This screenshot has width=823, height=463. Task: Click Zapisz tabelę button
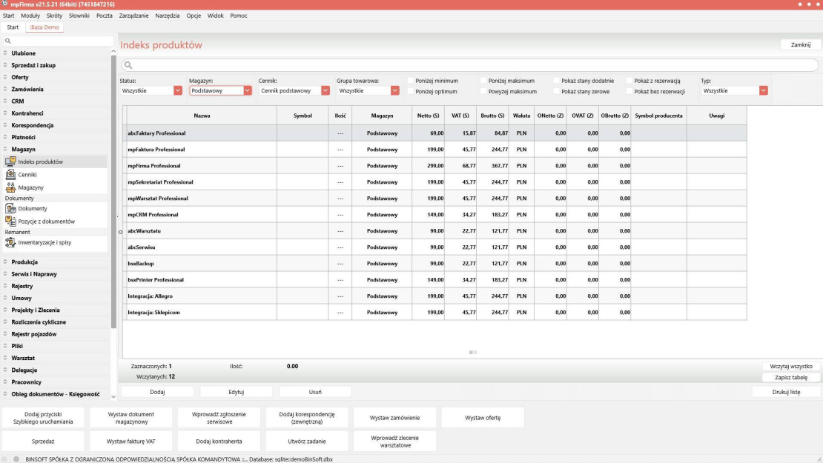[x=791, y=378]
